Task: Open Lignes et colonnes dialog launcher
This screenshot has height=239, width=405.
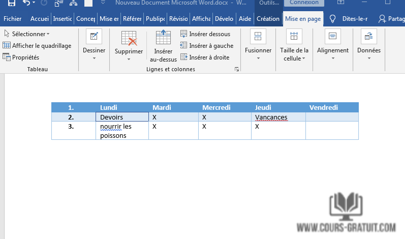Action: click(x=237, y=69)
